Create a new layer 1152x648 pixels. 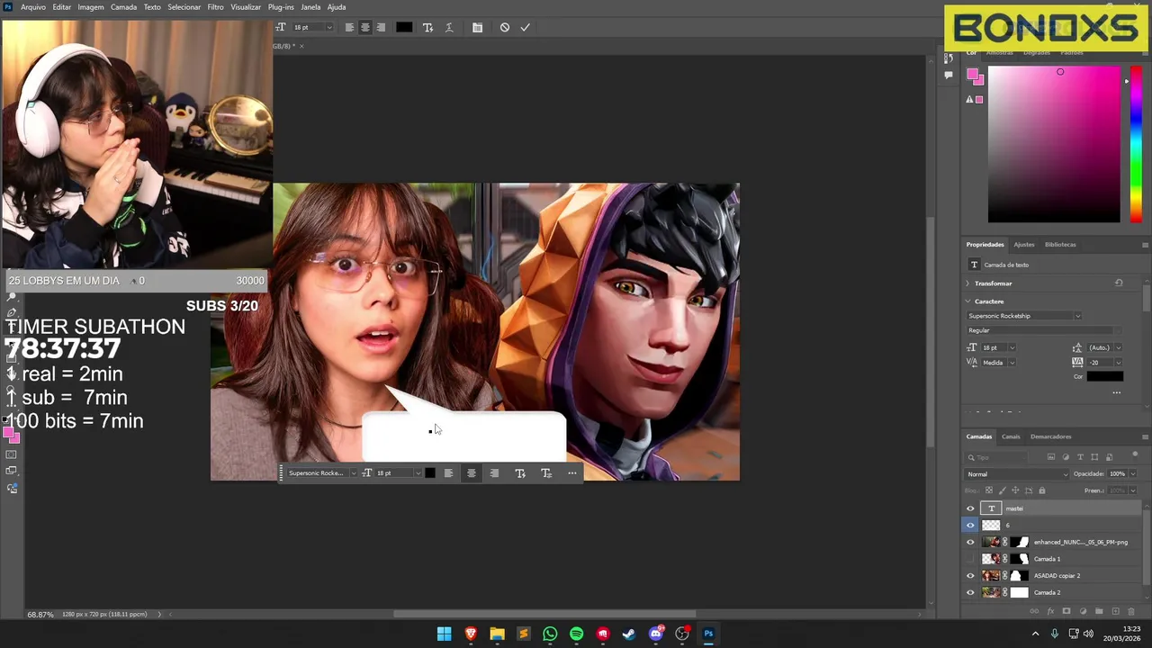(x=1115, y=611)
